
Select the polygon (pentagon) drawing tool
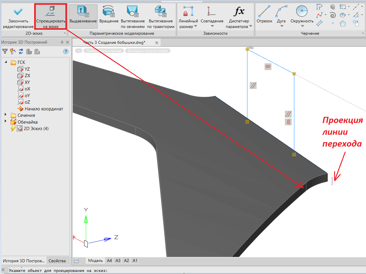click(343, 23)
